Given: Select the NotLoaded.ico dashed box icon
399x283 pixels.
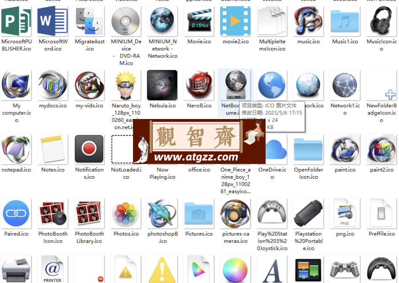Looking at the screenshot, I should pyautogui.click(x=122, y=149).
